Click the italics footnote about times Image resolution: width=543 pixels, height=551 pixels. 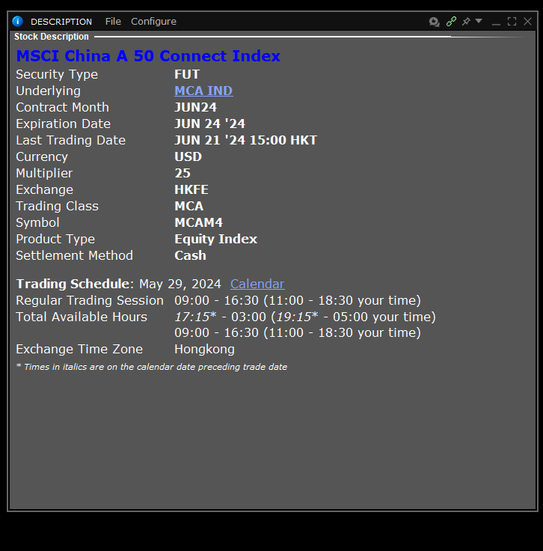[152, 367]
